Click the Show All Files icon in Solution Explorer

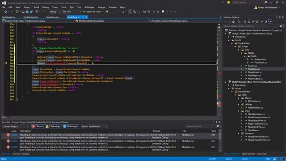[x=257, y=22]
